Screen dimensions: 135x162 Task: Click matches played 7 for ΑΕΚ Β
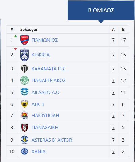click(x=113, y=104)
